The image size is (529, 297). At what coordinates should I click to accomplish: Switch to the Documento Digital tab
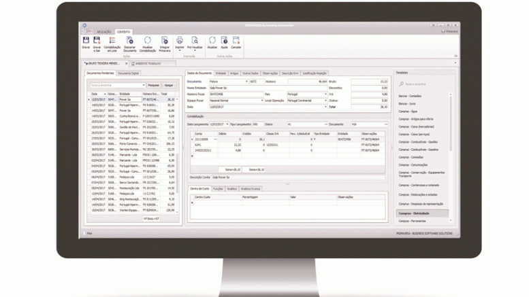coord(128,73)
